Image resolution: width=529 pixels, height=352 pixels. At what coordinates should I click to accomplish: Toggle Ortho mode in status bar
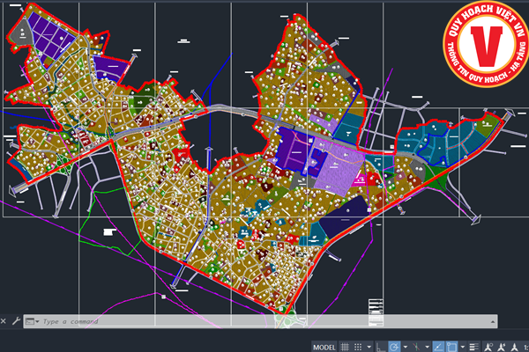pyautogui.click(x=381, y=347)
